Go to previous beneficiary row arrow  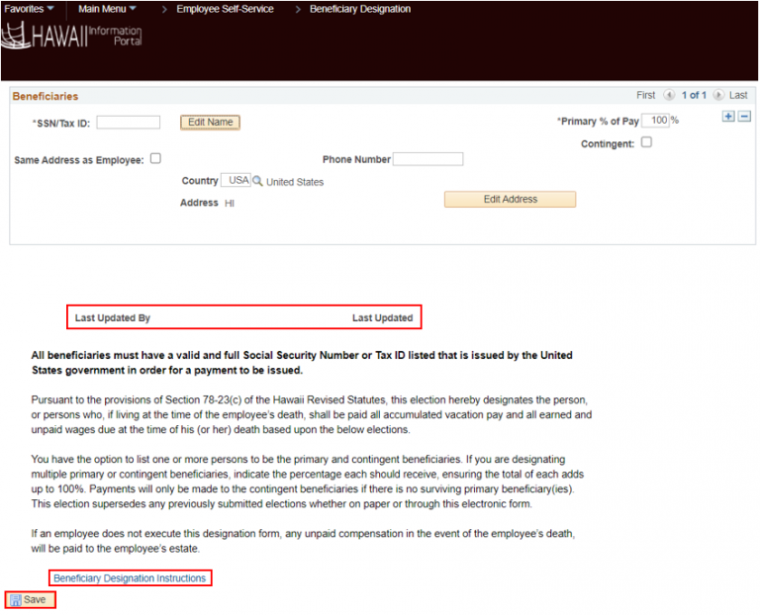click(670, 96)
